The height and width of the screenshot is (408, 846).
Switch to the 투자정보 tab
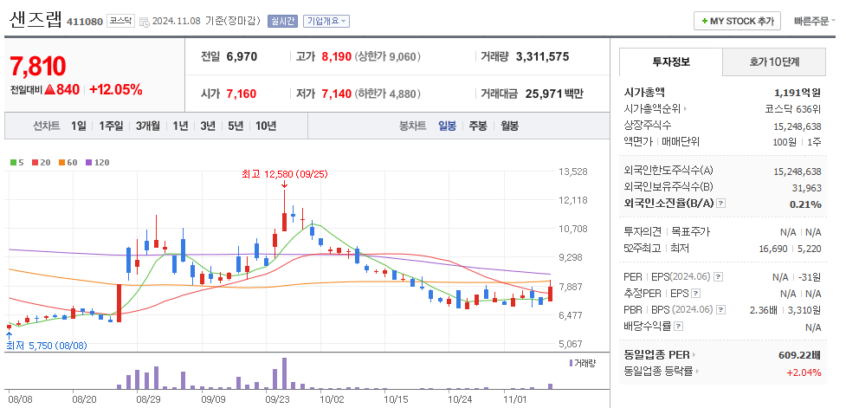[x=670, y=62]
